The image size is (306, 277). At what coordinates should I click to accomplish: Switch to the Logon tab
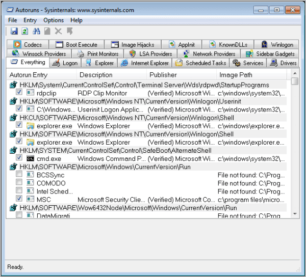pos(65,63)
